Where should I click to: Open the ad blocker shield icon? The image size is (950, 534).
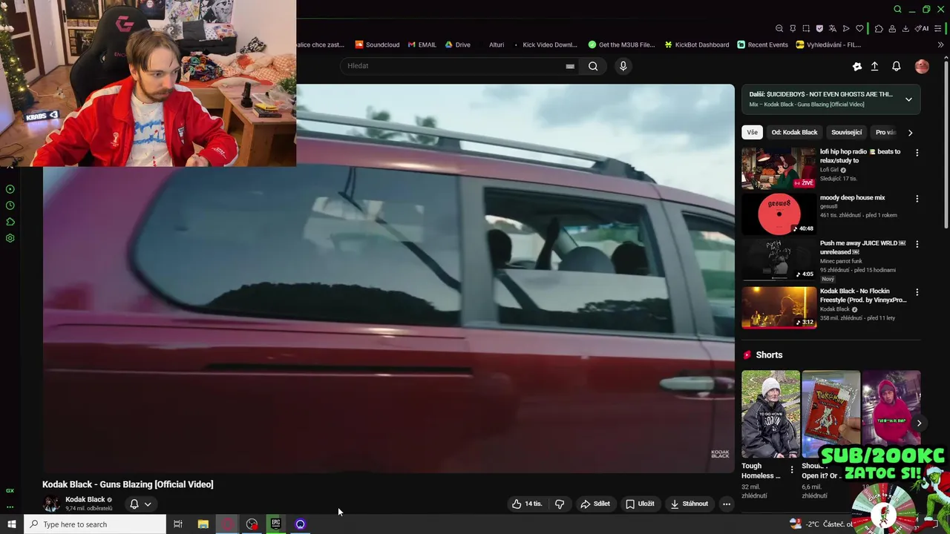point(819,28)
